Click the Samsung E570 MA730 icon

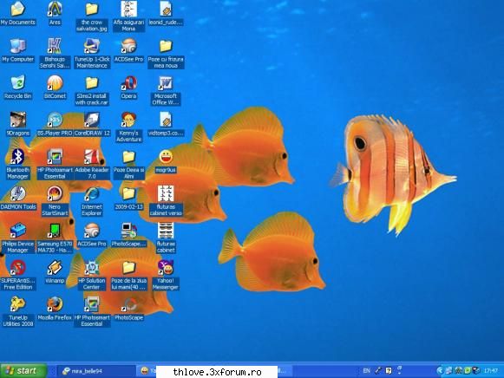pyautogui.click(x=55, y=238)
